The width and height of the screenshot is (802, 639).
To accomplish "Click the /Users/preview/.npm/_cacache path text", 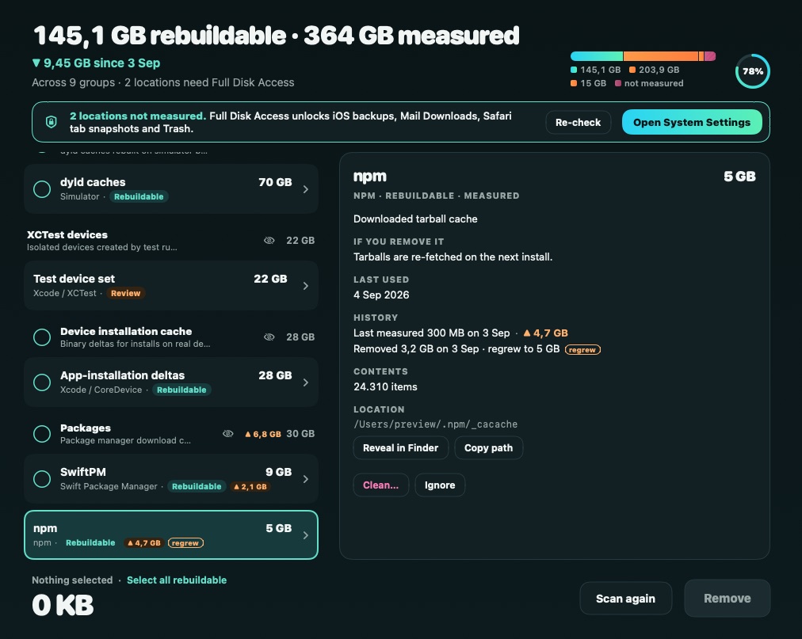I will coord(435,424).
